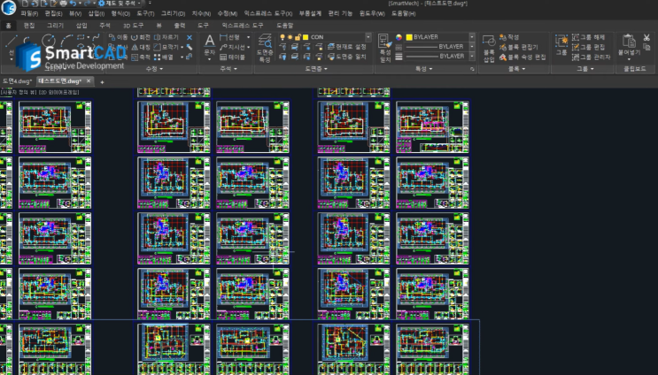Screen dimensions: 658x375
Task: Click 블록 속성 편집 button
Action: coord(523,57)
